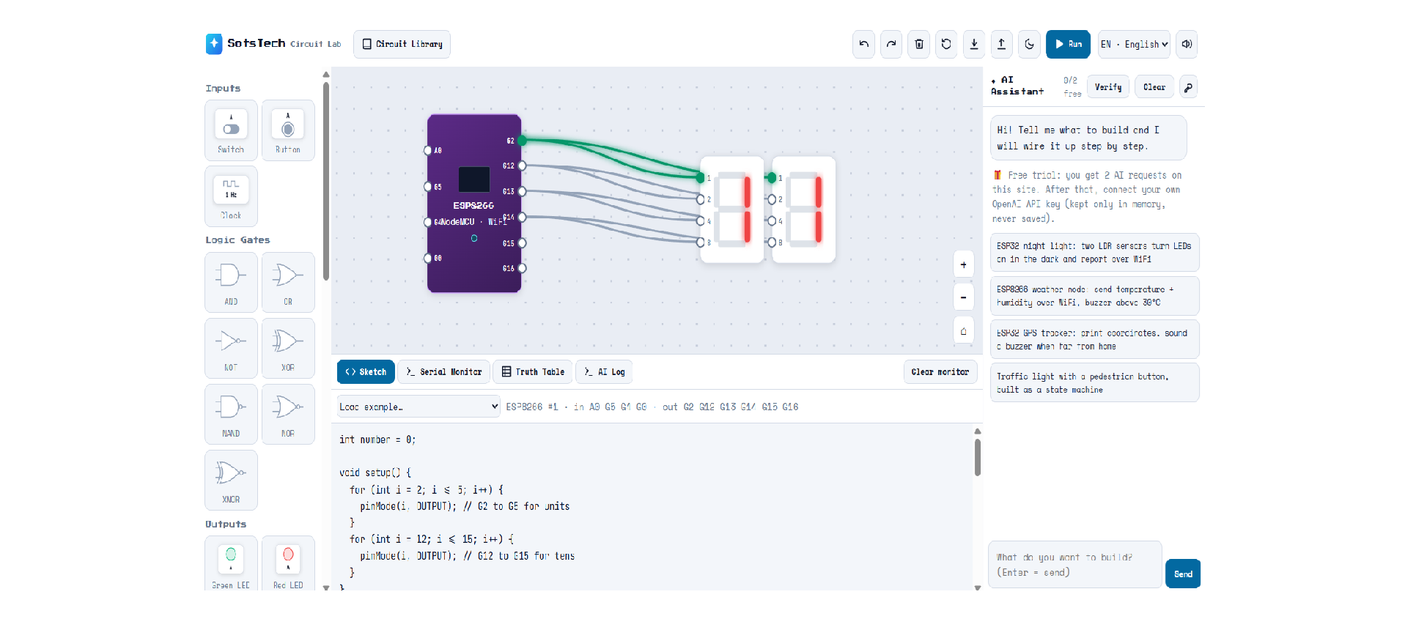This screenshot has height=630, width=1405.
Task: Expand the Load example dropdown
Action: click(418, 407)
